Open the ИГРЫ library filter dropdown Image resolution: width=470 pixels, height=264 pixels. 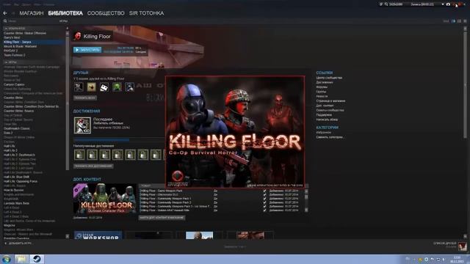pos(63,21)
